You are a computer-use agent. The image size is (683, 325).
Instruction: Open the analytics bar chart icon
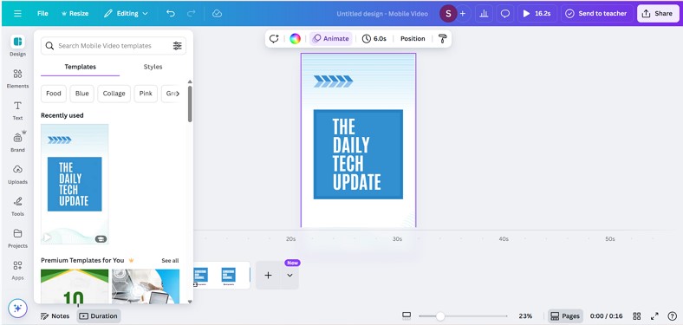(x=484, y=14)
